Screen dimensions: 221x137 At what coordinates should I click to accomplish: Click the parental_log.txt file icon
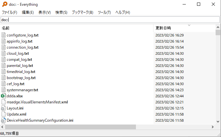4,66
